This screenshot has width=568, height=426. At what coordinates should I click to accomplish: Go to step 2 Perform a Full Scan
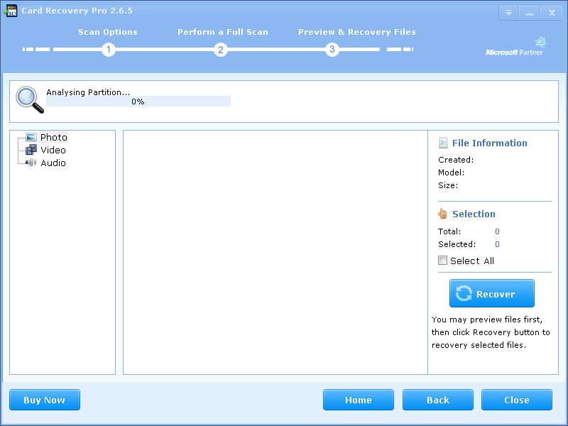pos(221,50)
